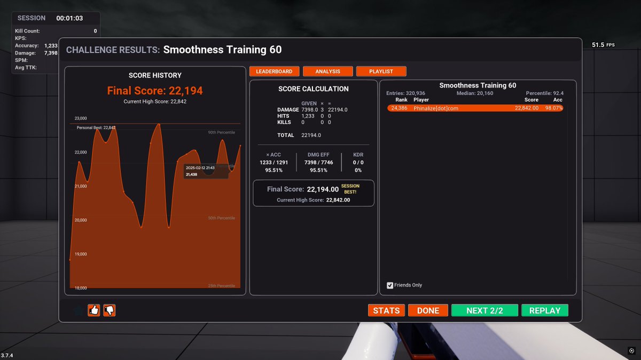Click the Current High Score 22,842.00 value

click(x=338, y=200)
